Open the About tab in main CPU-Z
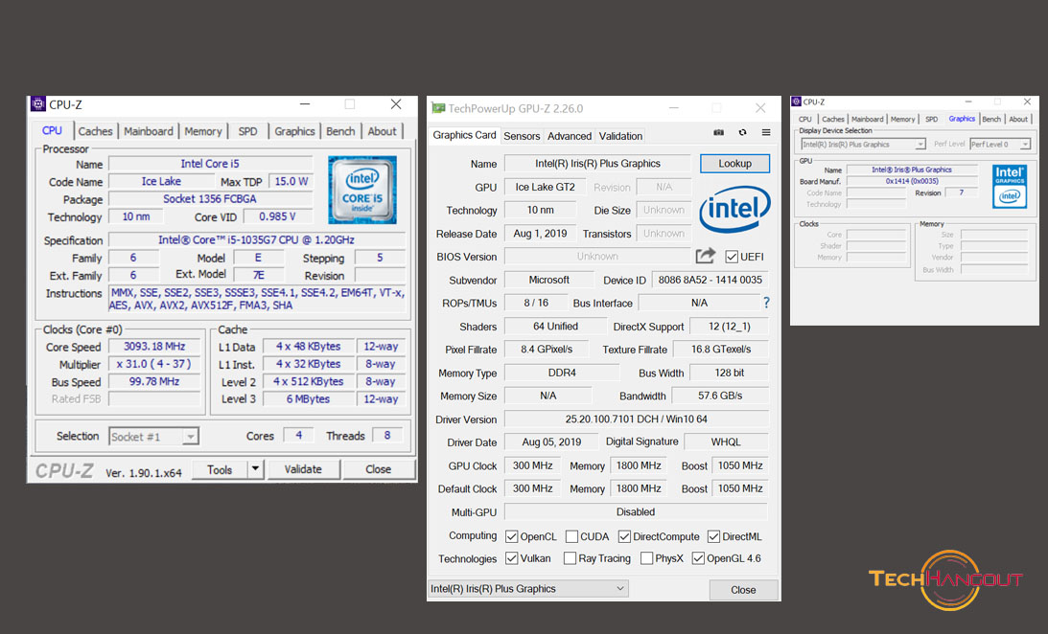Viewport: 1048px width, 634px height. coord(383,131)
